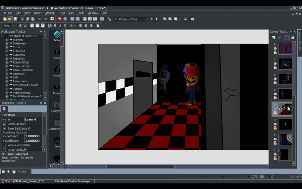The image size is (302, 189).
Task: Open the Insert menu
Action: click(38, 13)
